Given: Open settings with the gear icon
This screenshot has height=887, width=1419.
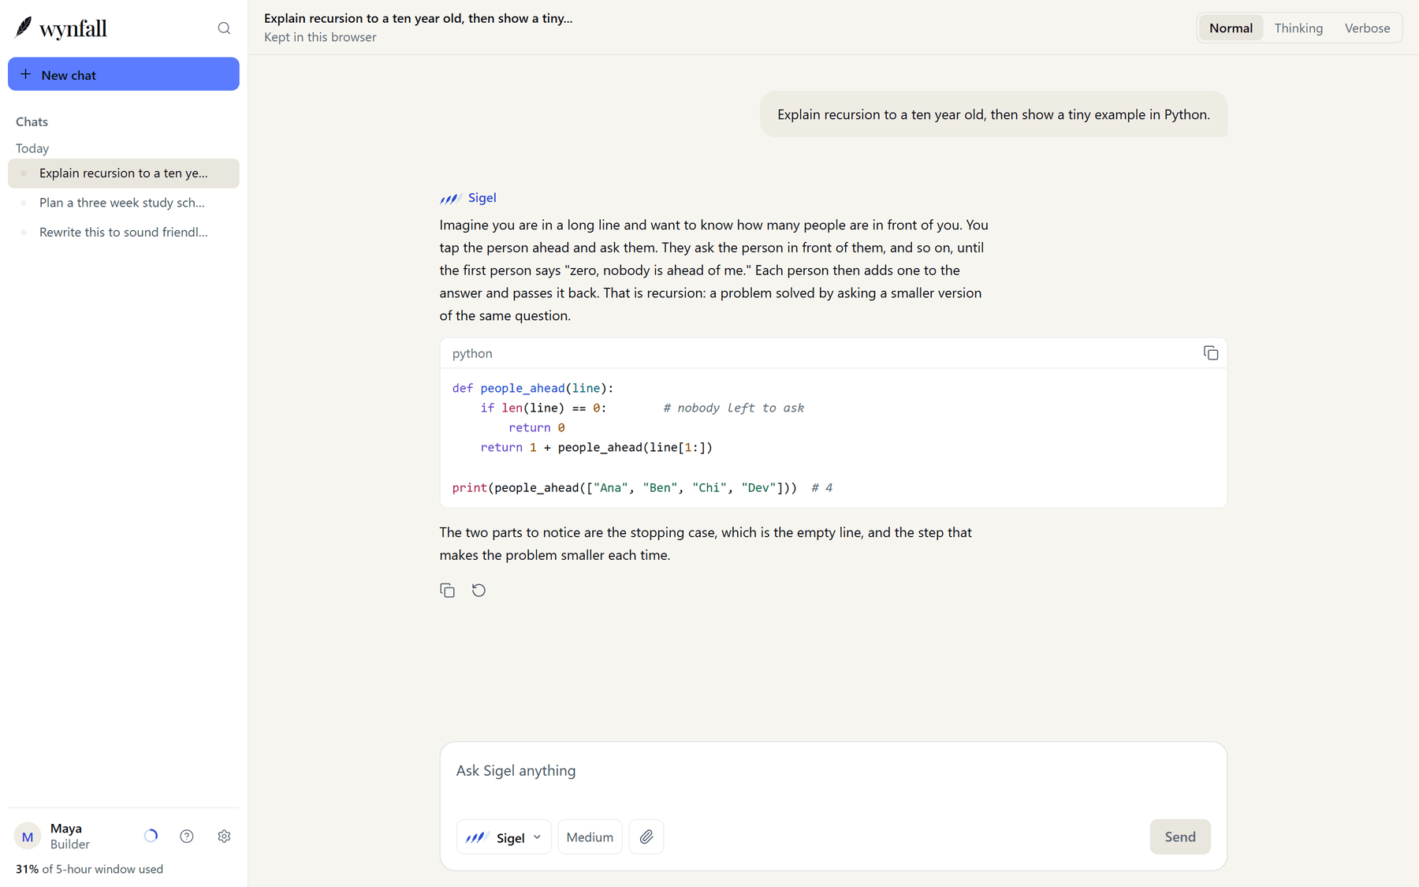Looking at the screenshot, I should [x=224, y=837].
